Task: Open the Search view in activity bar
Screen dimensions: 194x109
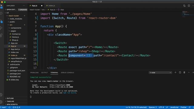Action: pos(1,13)
